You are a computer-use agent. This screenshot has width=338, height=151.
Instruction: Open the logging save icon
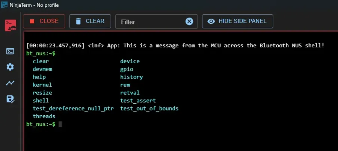tap(10, 99)
